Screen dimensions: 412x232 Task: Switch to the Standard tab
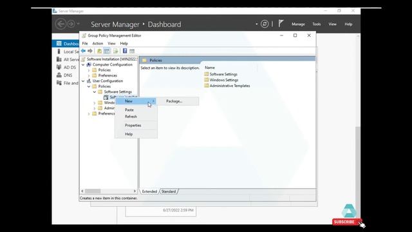point(169,191)
